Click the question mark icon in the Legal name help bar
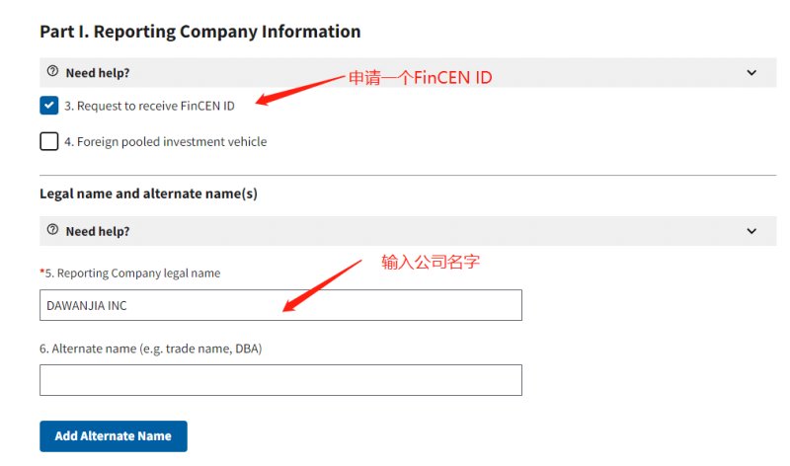 tap(52, 230)
